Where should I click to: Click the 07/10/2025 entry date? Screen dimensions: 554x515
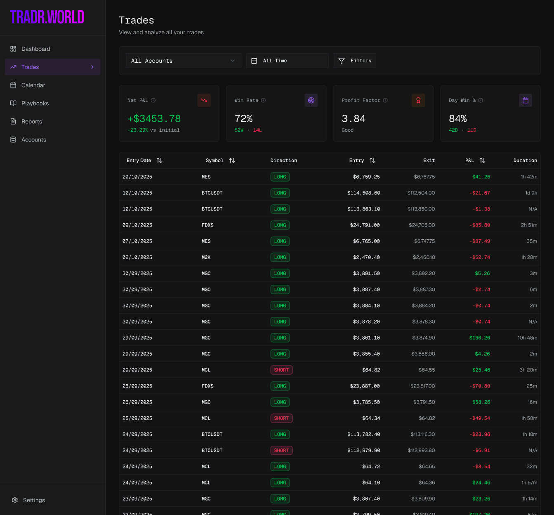pyautogui.click(x=137, y=241)
